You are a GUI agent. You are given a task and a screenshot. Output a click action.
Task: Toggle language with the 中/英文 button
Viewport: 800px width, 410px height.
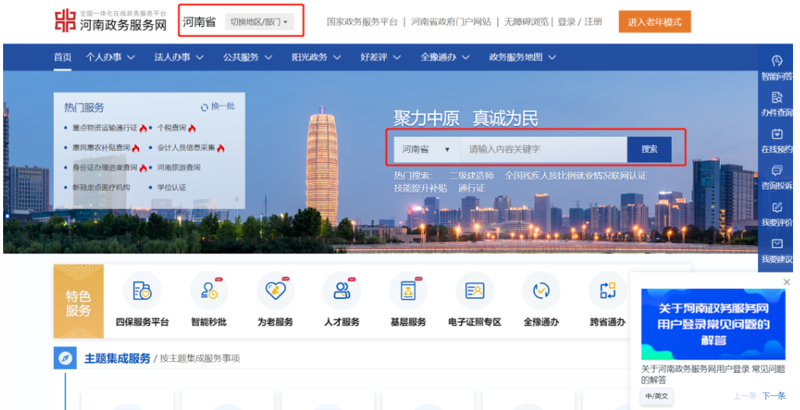click(656, 396)
